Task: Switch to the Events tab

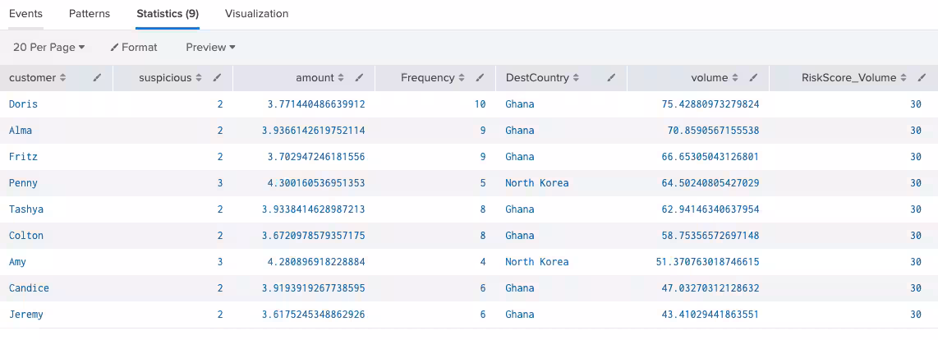Action: coord(25,14)
